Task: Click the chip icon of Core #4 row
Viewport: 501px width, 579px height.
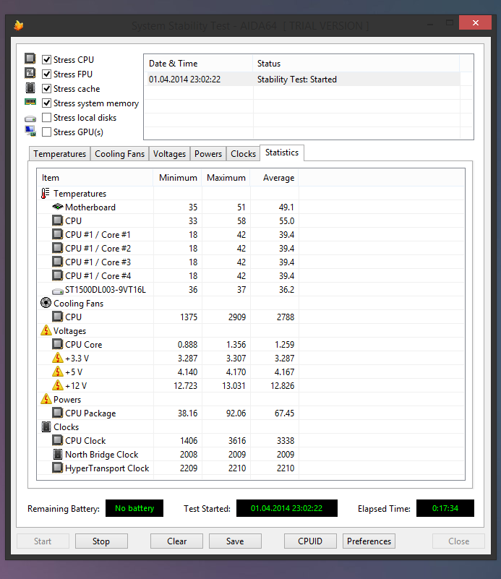Action: [57, 275]
